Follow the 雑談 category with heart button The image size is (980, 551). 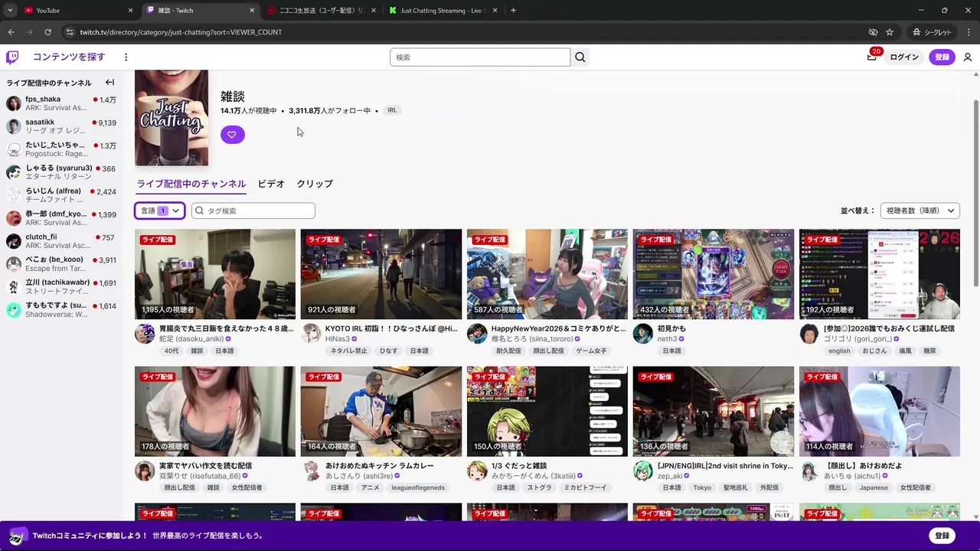(x=233, y=135)
